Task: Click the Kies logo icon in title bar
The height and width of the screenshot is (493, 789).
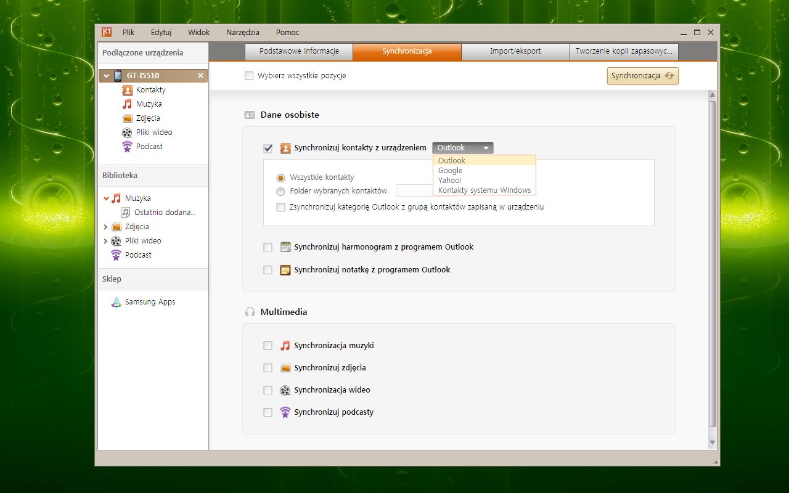Action: pyautogui.click(x=107, y=32)
